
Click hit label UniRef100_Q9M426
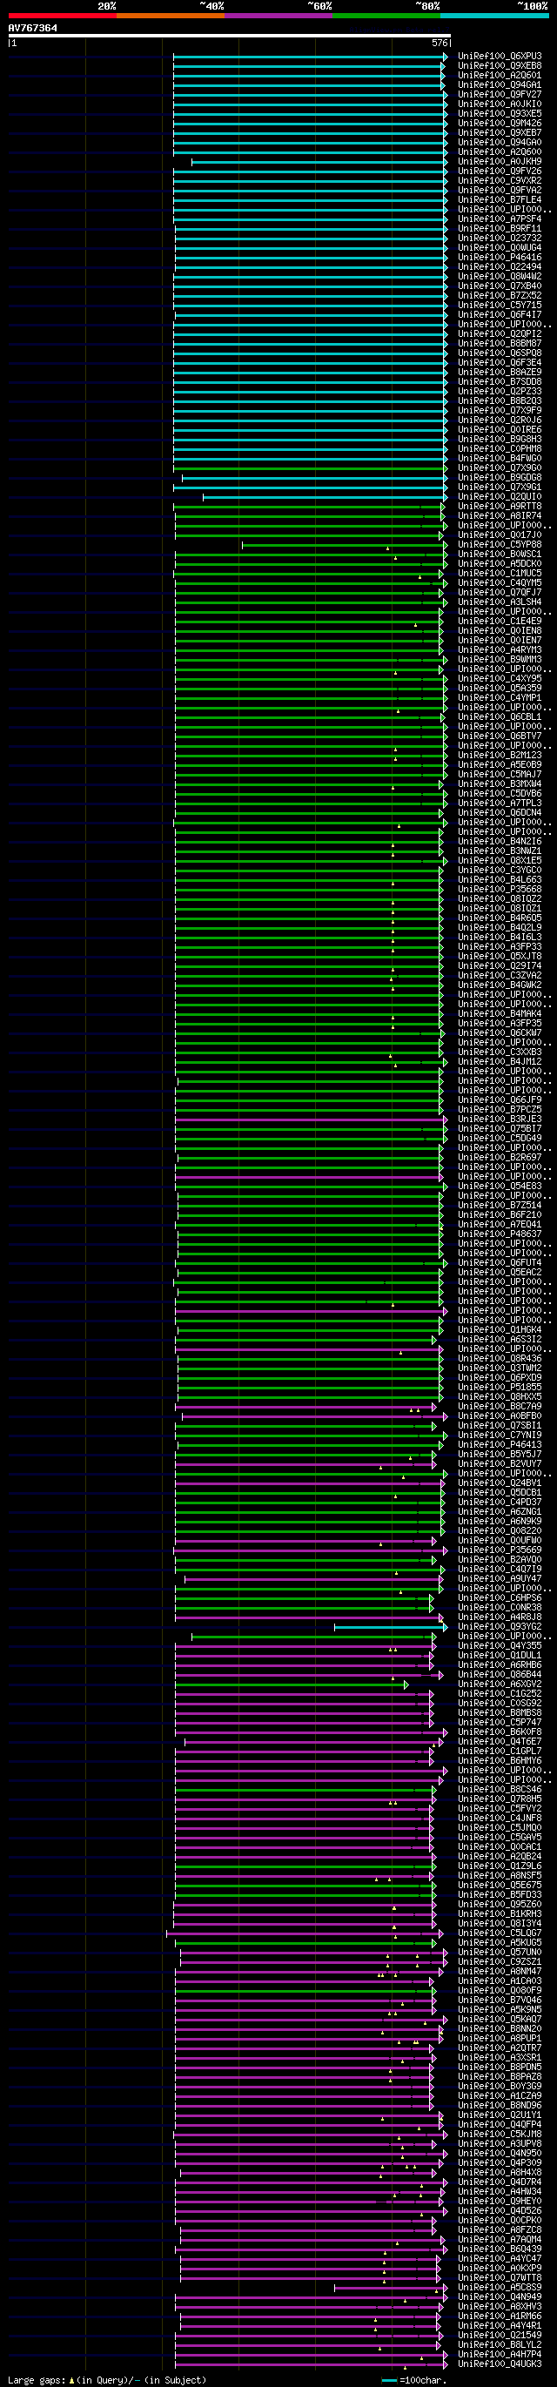click(x=500, y=124)
